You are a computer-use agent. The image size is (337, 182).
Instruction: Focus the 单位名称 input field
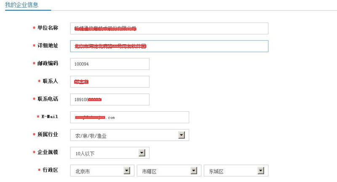click(x=169, y=28)
